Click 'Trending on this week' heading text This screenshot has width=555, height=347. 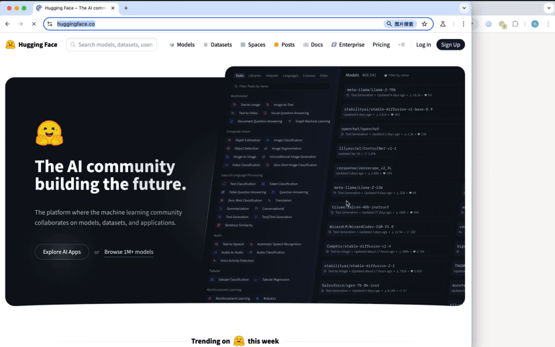pyautogui.click(x=235, y=341)
